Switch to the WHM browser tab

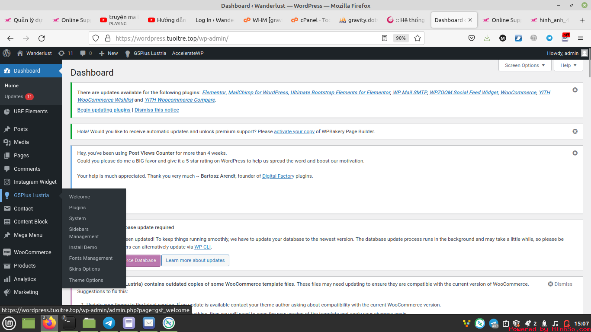click(263, 20)
